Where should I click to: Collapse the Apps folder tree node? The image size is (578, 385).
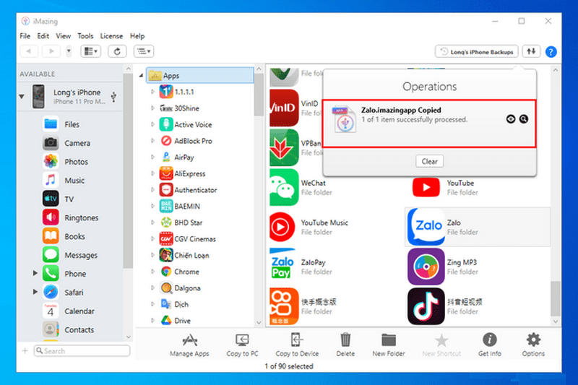[x=142, y=76]
